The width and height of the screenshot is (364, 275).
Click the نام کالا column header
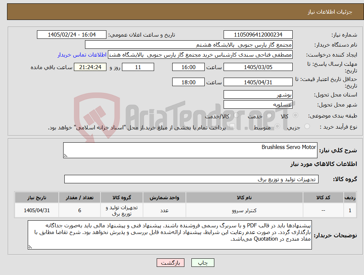[x=244, y=197]
